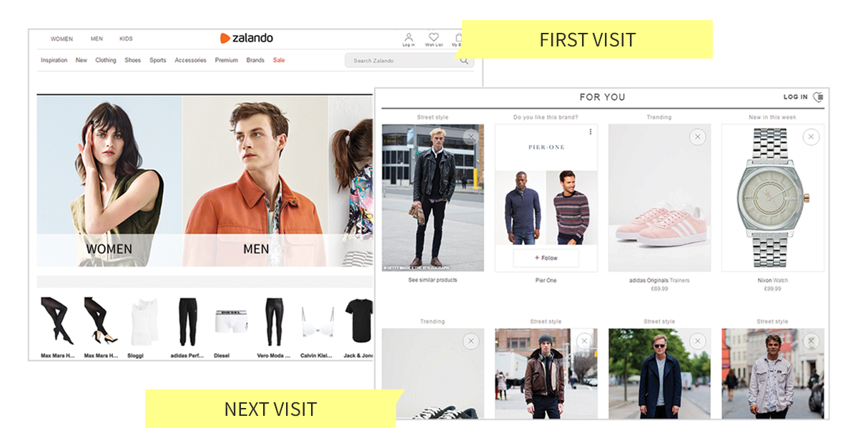Image resolution: width=858 pixels, height=448 pixels.
Task: Dismiss the leather jacket street style card
Action: (x=470, y=137)
